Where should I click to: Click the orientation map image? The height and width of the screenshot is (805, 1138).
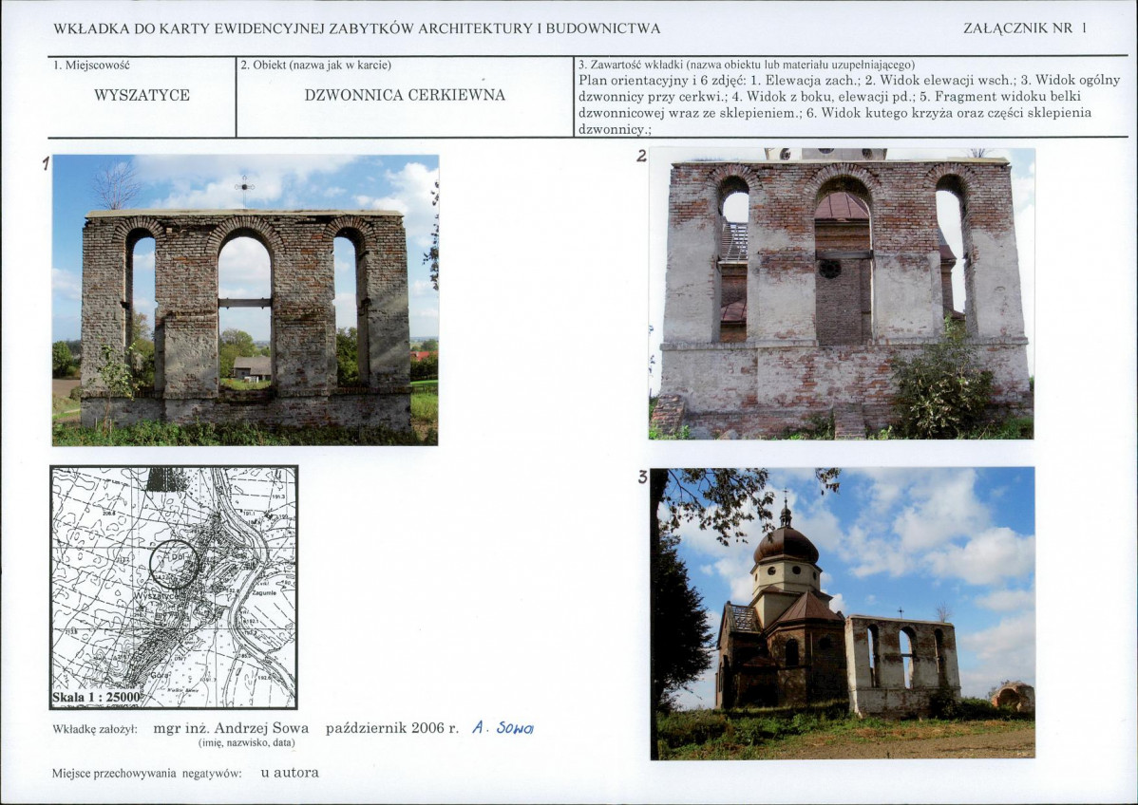click(x=174, y=588)
